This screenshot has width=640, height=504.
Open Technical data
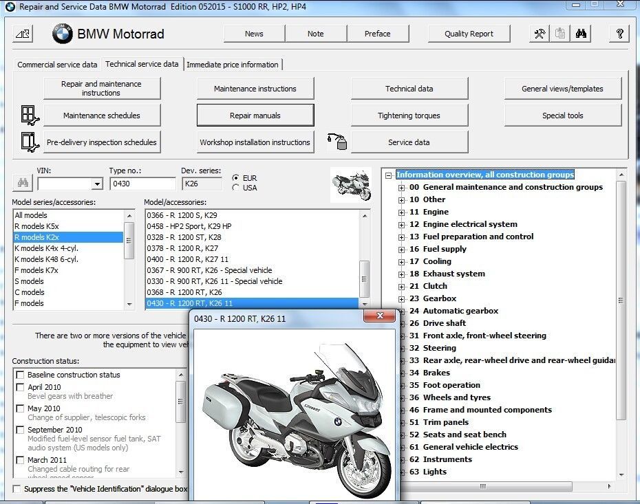coord(409,89)
